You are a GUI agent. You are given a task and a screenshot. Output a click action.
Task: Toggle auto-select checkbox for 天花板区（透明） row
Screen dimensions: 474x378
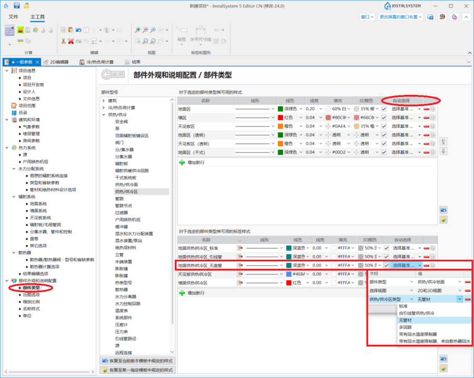(x=384, y=144)
